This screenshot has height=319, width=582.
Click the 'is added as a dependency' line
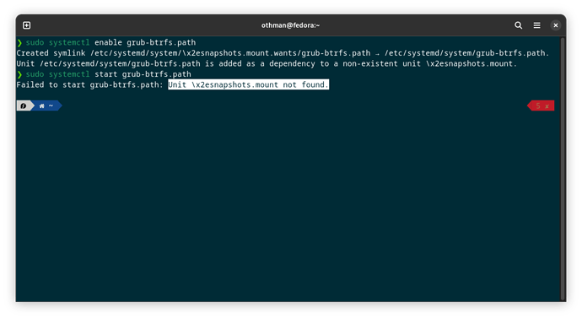click(x=267, y=63)
